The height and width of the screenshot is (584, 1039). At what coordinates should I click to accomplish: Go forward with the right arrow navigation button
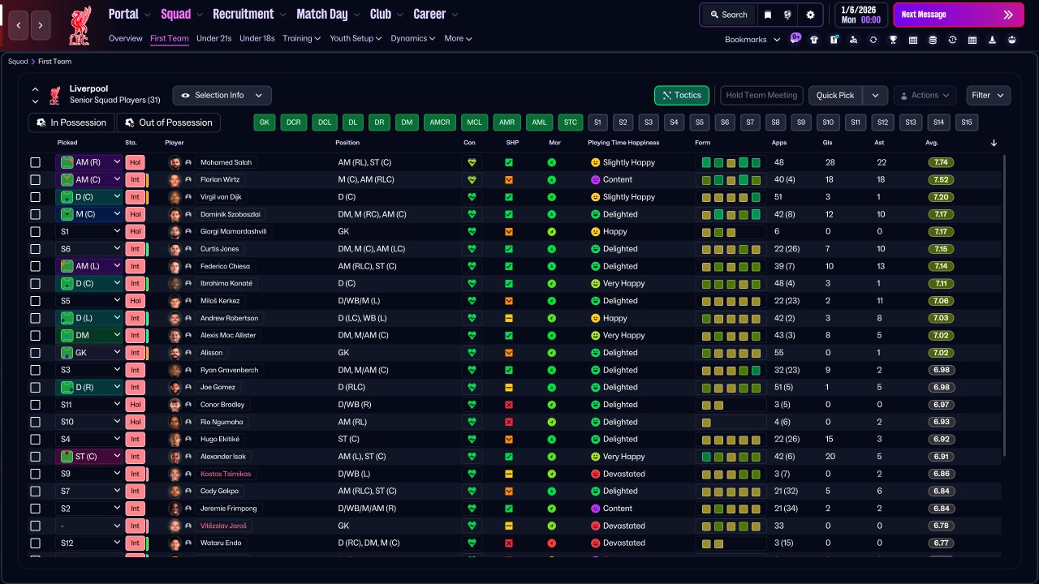click(41, 25)
